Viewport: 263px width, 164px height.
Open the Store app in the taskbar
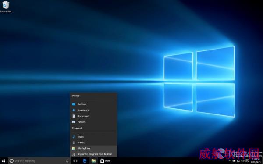tap(105, 161)
